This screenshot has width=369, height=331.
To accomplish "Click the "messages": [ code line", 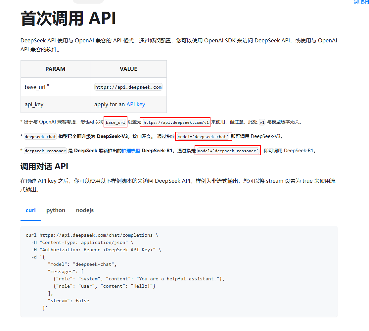I will click(66, 272).
